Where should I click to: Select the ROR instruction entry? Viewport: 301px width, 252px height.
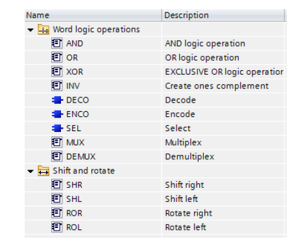coord(74,213)
